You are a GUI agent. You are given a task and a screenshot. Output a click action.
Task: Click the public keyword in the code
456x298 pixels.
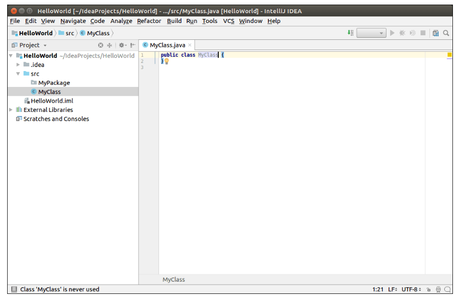(170, 55)
